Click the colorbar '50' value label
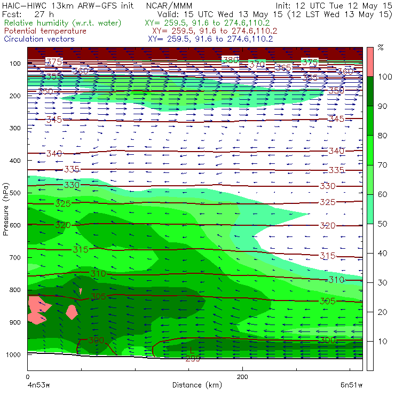The height and width of the screenshot is (395, 395). click(x=382, y=224)
